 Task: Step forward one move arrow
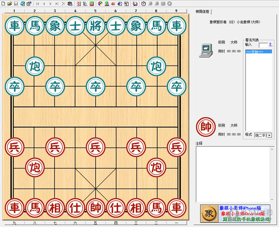point(51,4)
